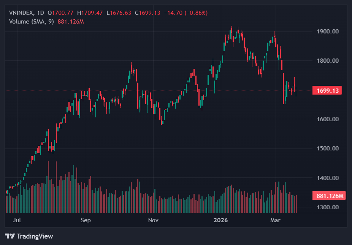This screenshot has width=352, height=245.
Task: Click the Mar label on time axis
Action: point(275,220)
